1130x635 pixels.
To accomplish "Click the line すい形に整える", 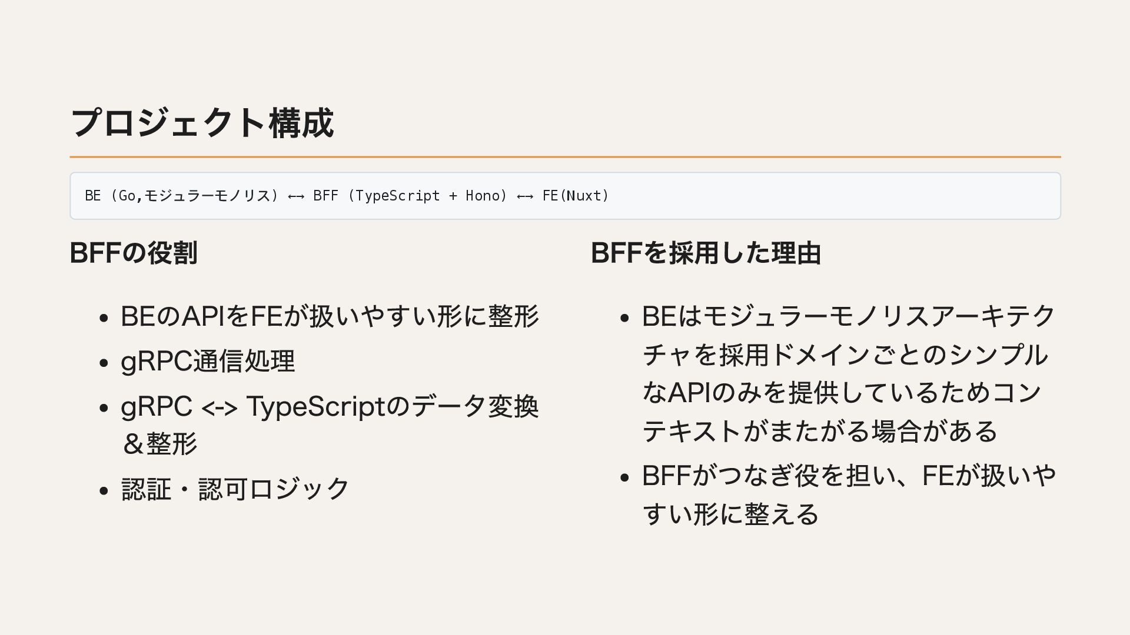I will point(730,514).
